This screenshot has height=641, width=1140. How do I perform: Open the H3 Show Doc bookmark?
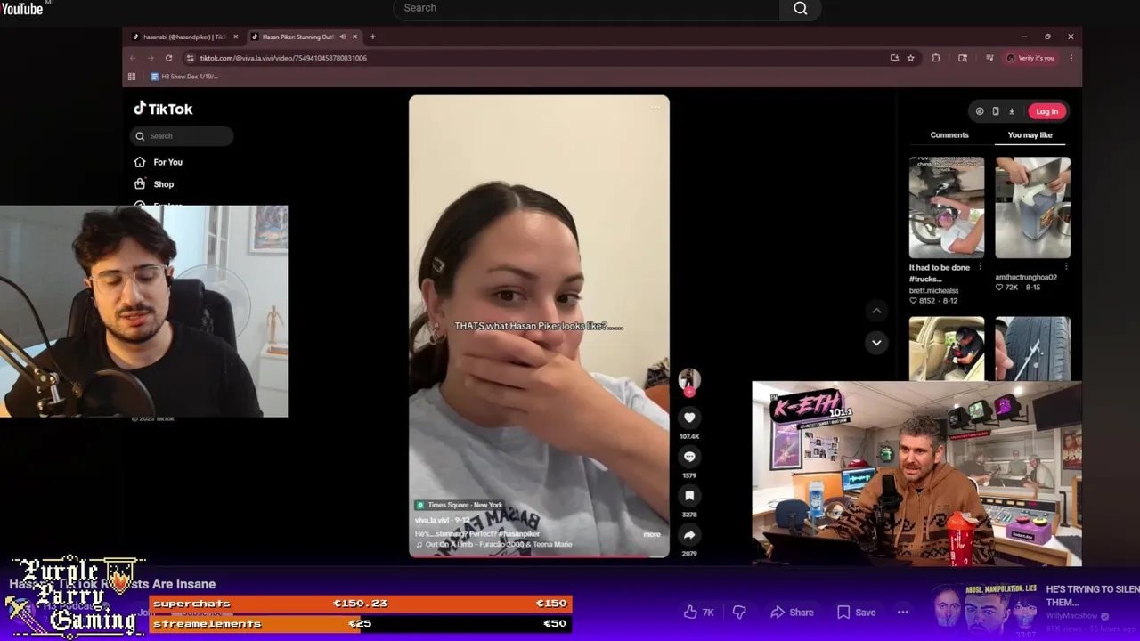point(183,77)
